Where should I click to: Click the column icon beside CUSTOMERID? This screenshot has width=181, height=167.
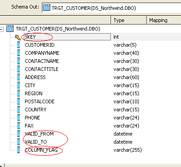coord(19,45)
